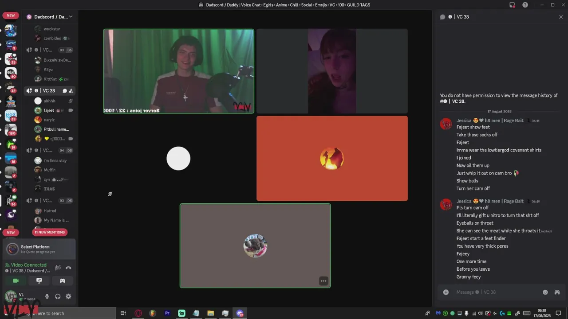Disconnect from voice with the hang-up icon
The image size is (568, 319).
(68, 268)
